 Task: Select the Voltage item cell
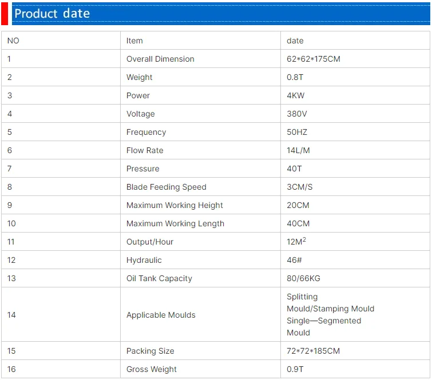click(x=200, y=114)
